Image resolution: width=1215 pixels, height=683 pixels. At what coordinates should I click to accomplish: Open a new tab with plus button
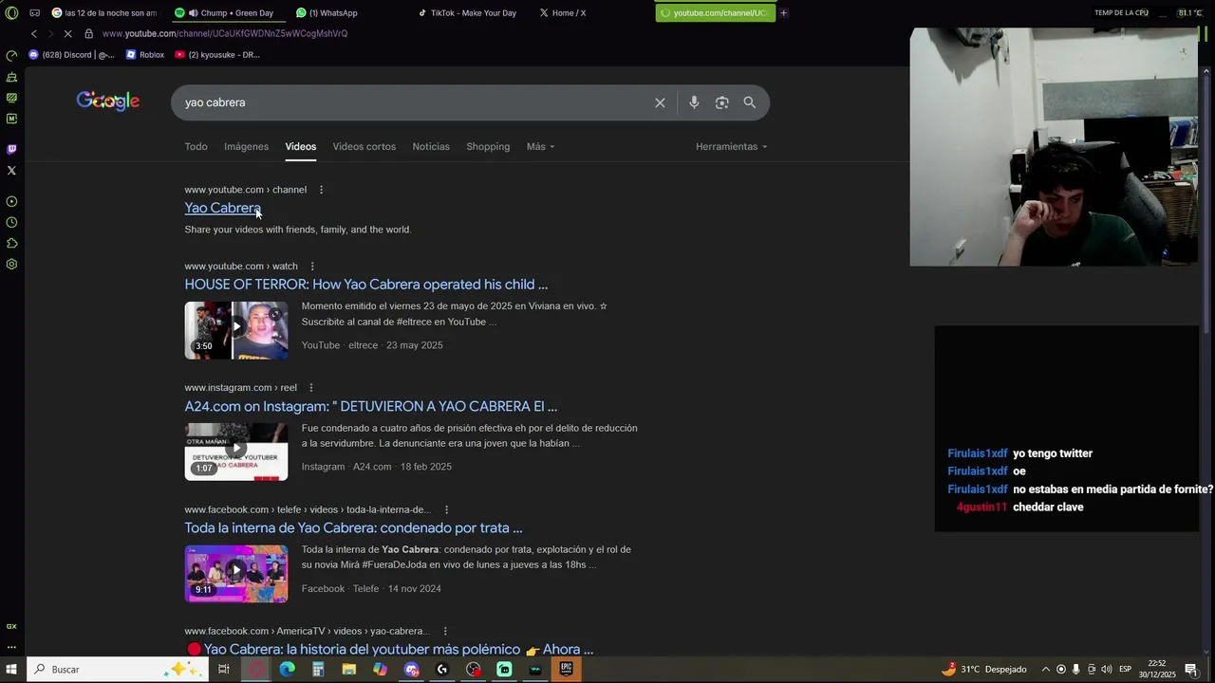click(783, 13)
